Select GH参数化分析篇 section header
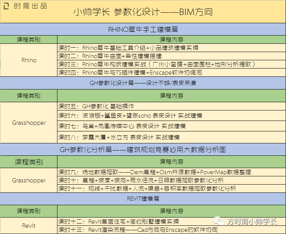The height and width of the screenshot is (234, 286). [x=143, y=149]
